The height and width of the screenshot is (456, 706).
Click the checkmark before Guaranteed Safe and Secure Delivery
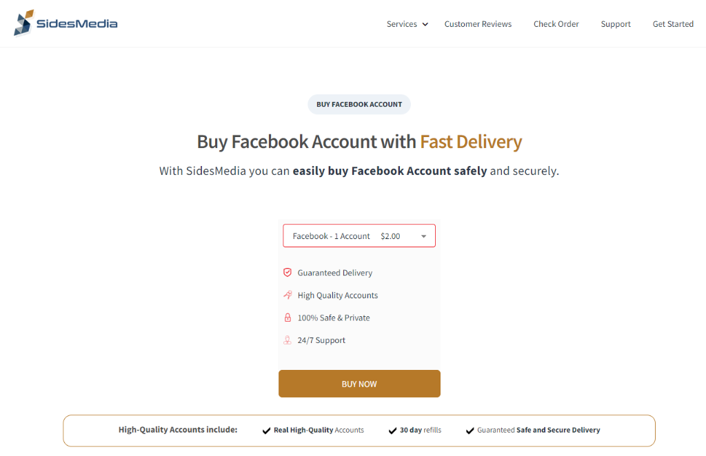470,431
